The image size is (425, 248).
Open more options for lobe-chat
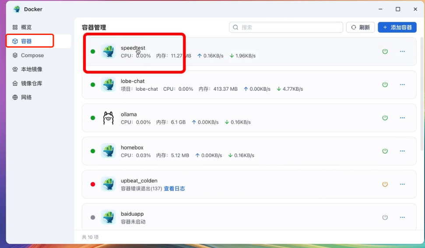point(402,85)
